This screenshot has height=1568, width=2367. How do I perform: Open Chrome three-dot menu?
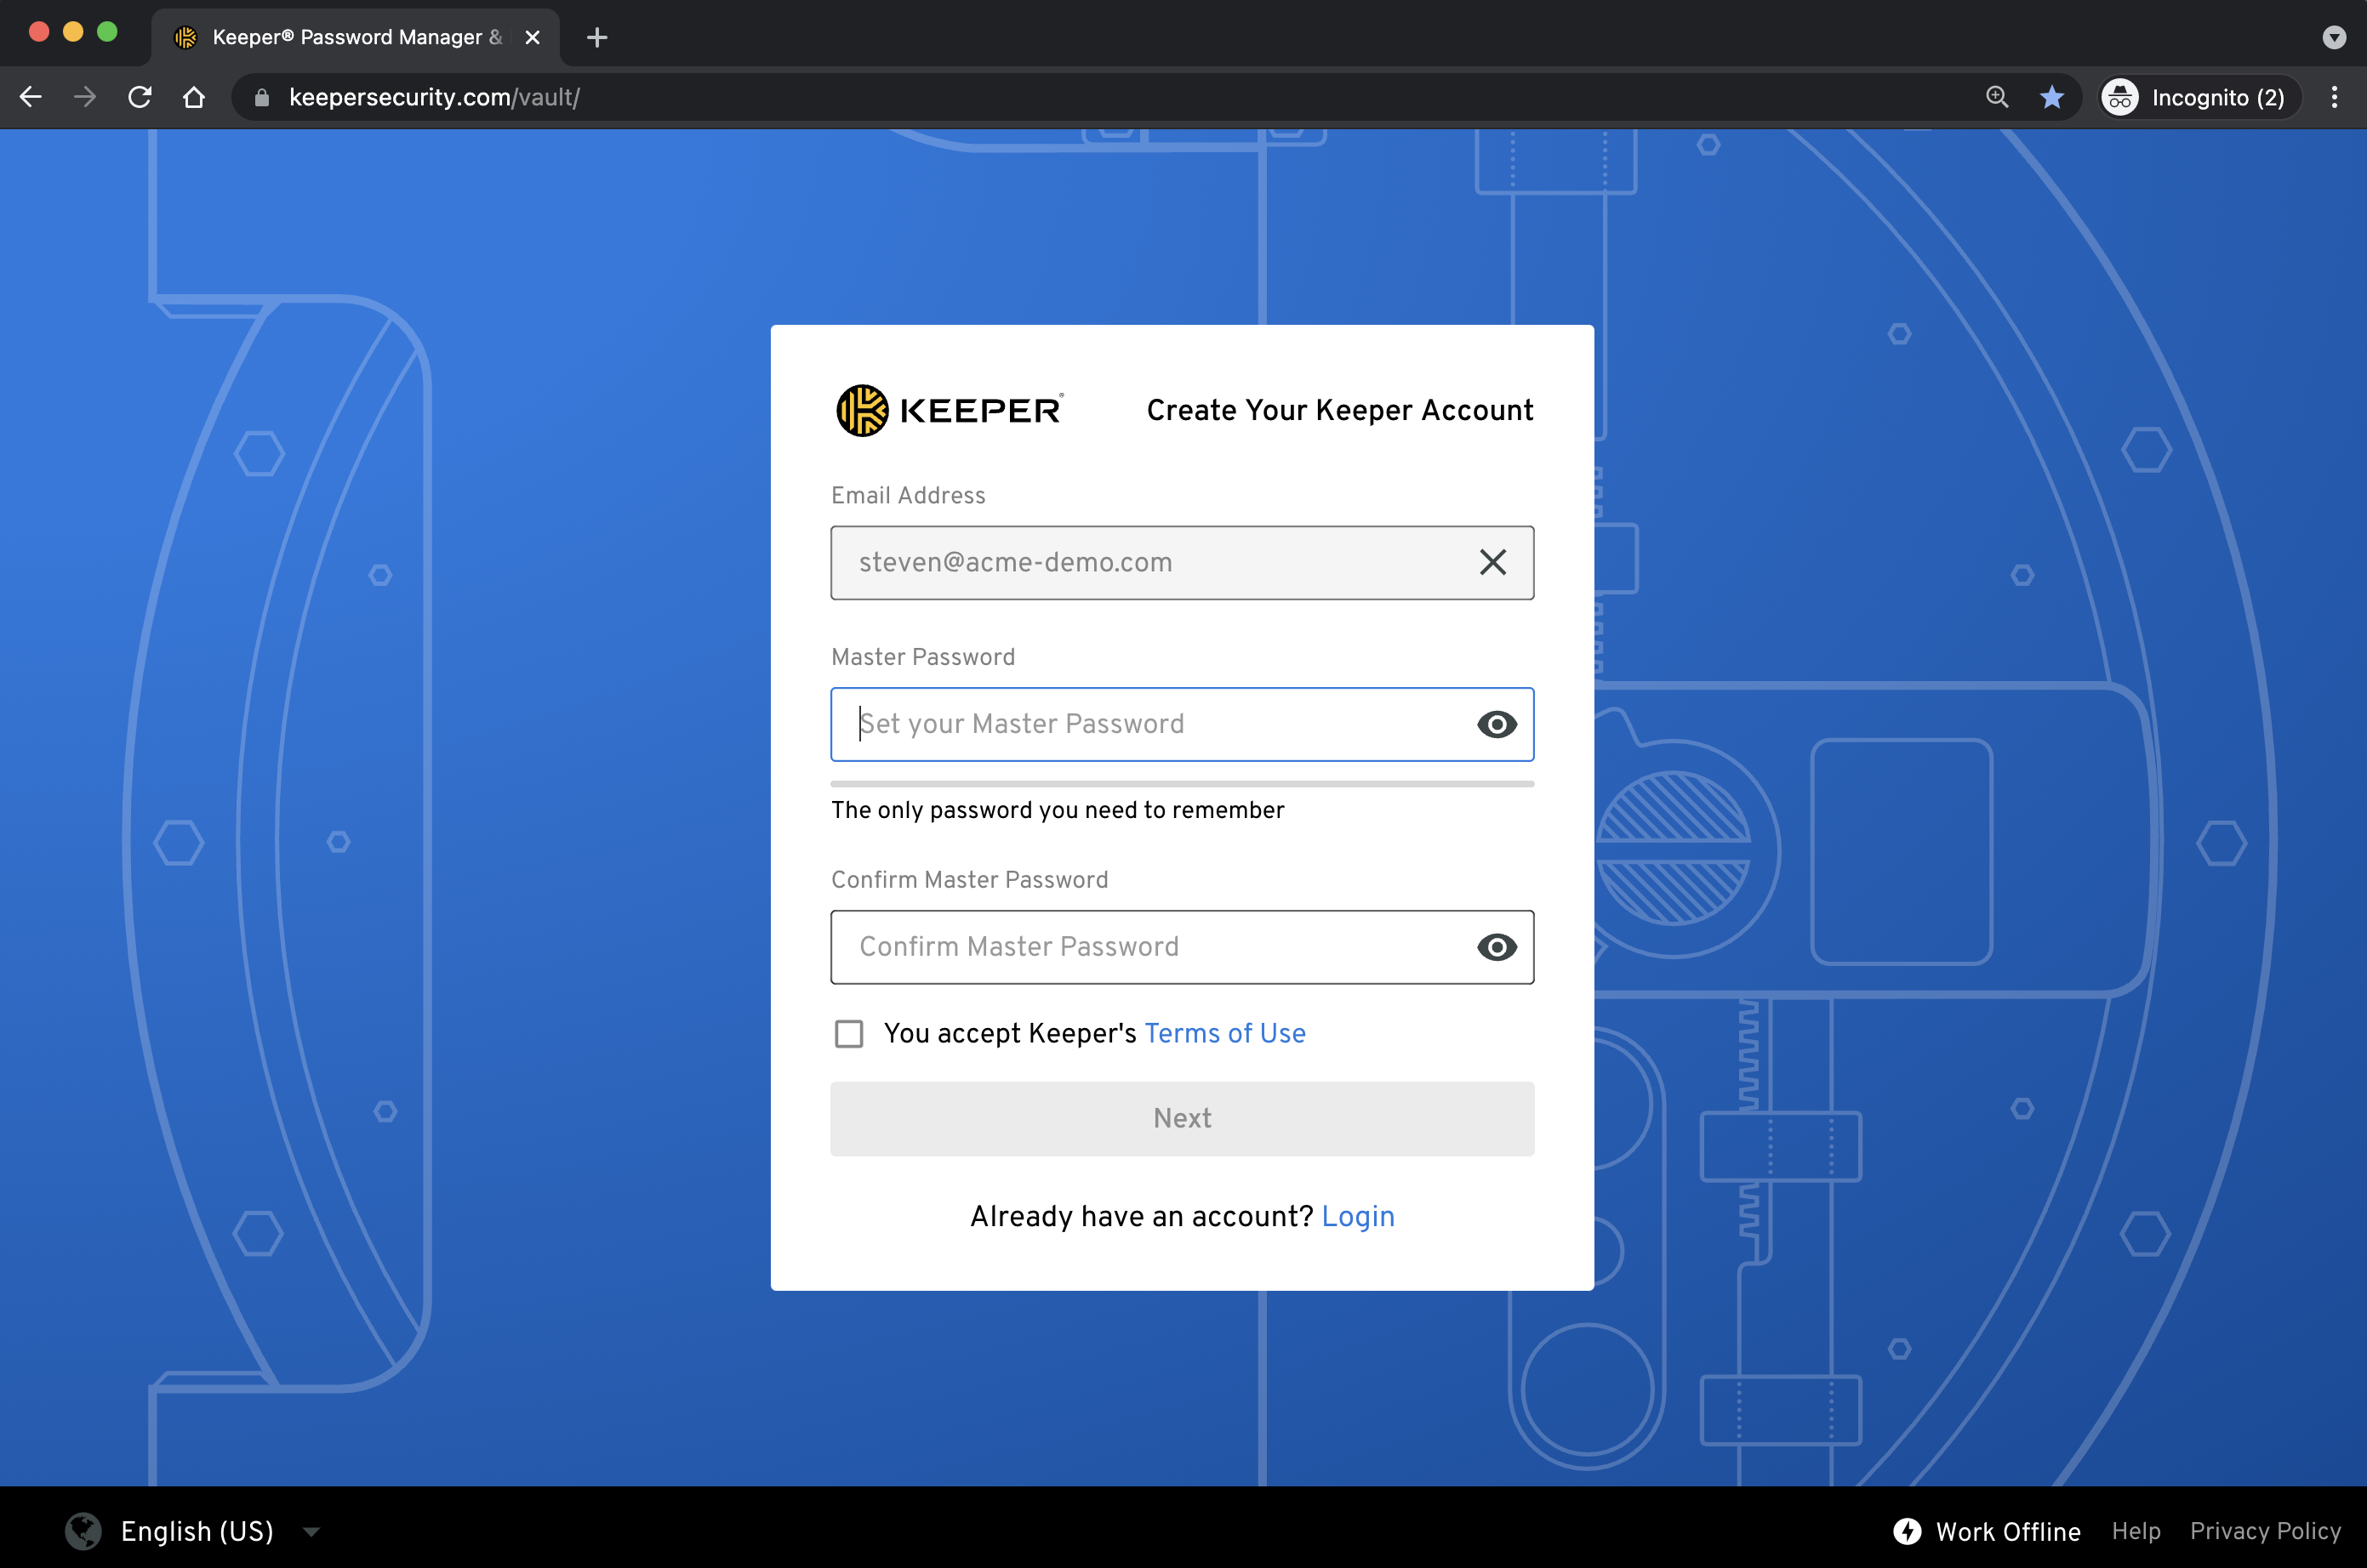pos(2334,97)
